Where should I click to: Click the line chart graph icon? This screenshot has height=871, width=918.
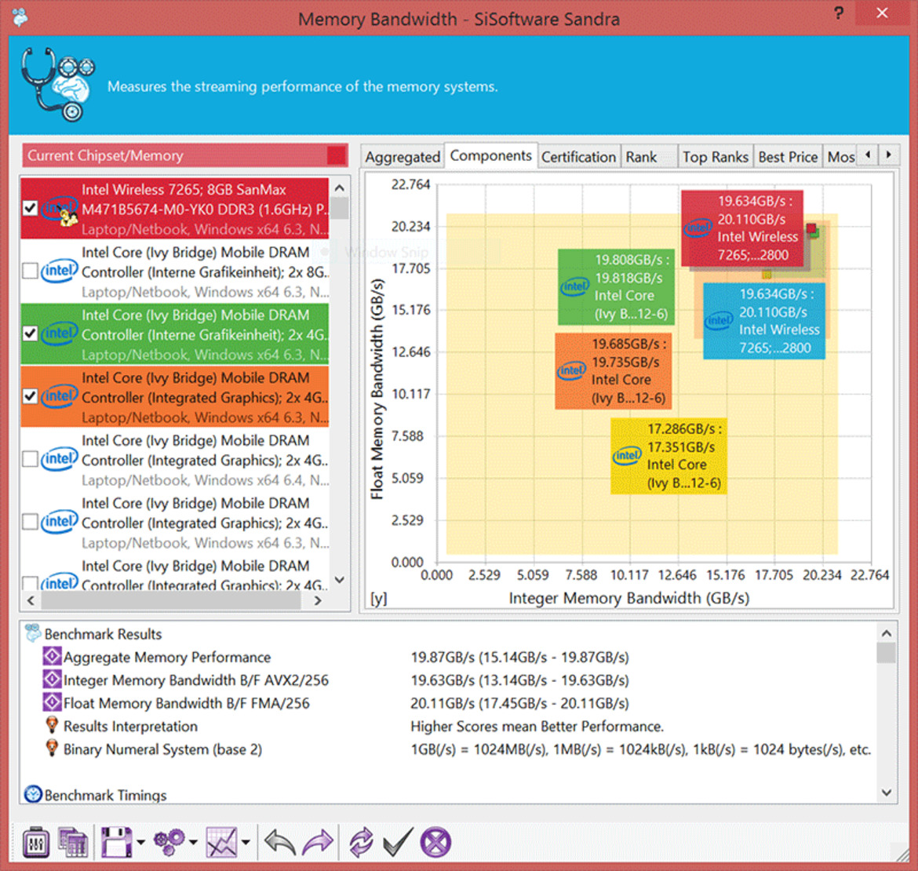click(221, 843)
